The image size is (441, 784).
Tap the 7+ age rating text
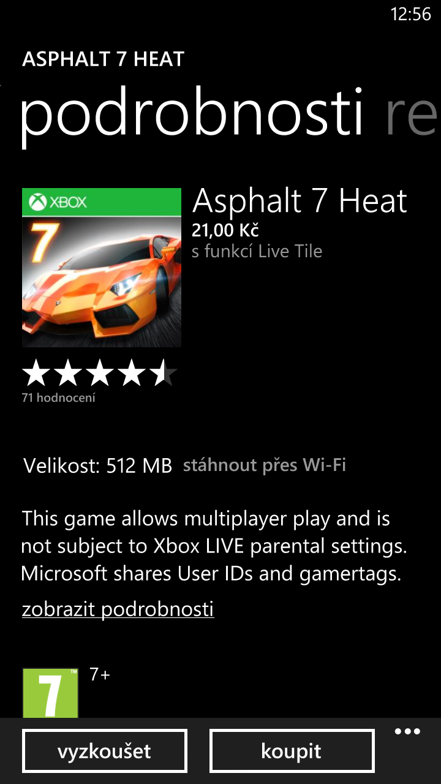(x=100, y=675)
